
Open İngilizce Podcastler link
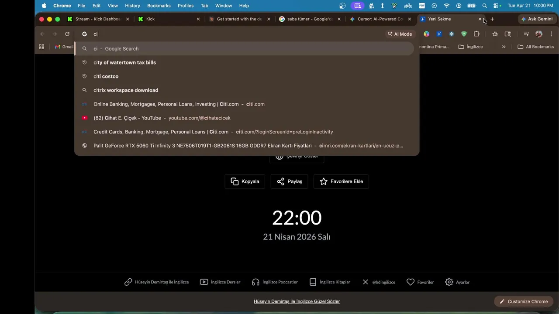(x=275, y=282)
